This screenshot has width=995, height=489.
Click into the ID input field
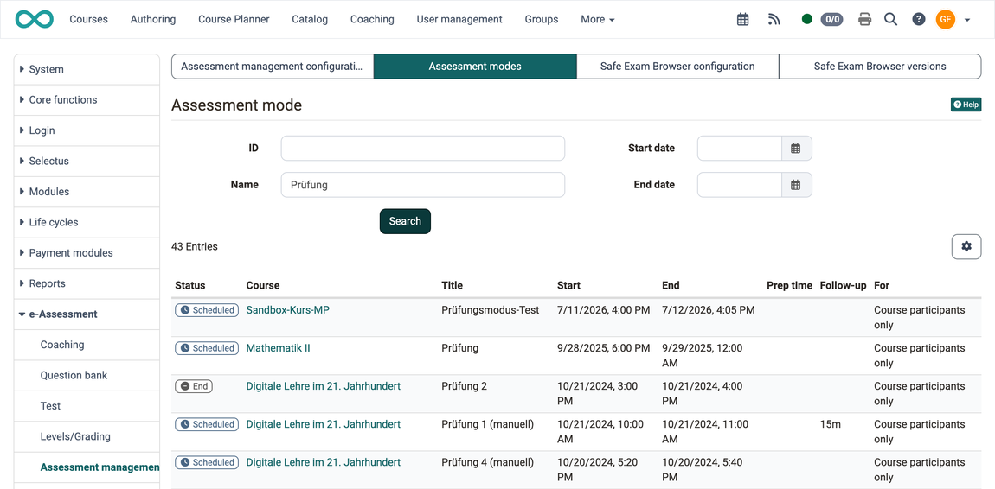coord(422,149)
